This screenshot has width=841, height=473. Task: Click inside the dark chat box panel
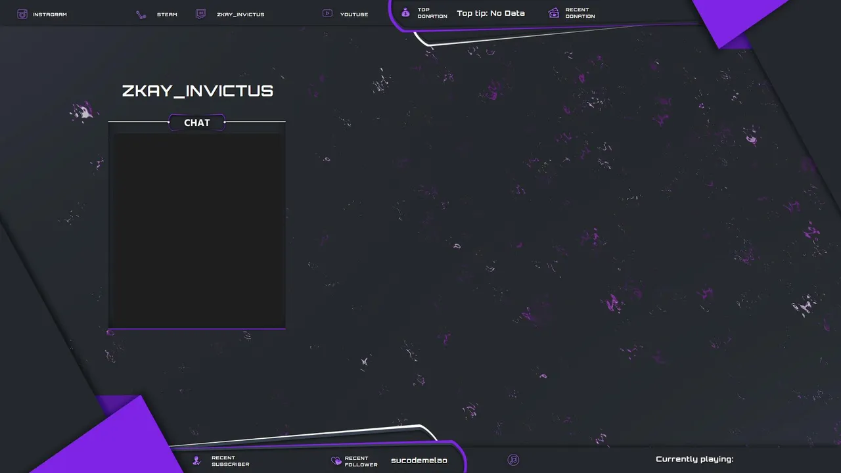coord(197,230)
